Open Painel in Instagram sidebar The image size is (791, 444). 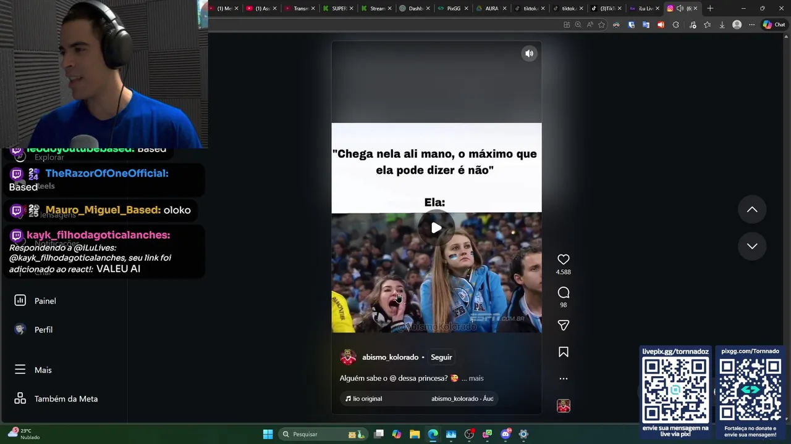coord(45,301)
